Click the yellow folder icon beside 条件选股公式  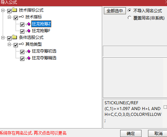(x=15, y=37)
